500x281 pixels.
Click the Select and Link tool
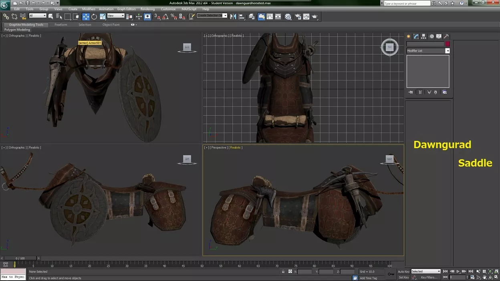point(6,16)
